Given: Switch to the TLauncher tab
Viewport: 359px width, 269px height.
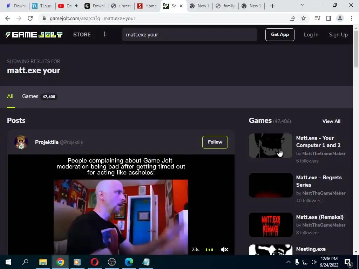Looking at the screenshot, I should click(x=42, y=6).
